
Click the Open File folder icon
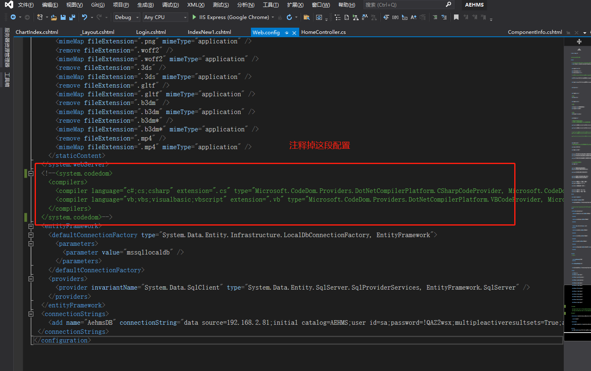[x=54, y=17]
